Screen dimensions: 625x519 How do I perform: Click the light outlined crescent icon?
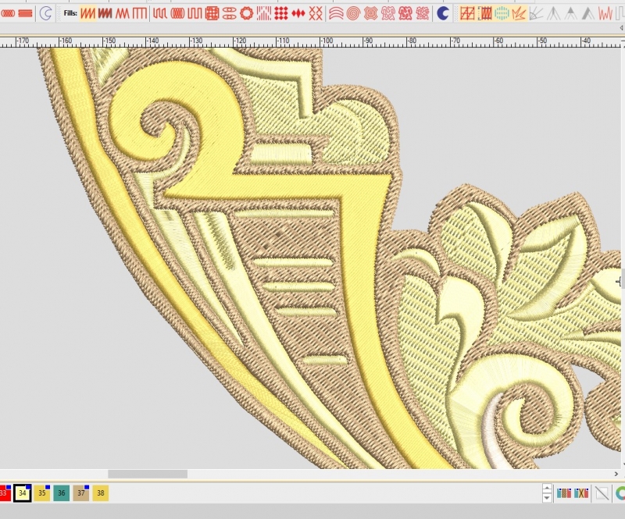pyautogui.click(x=45, y=13)
